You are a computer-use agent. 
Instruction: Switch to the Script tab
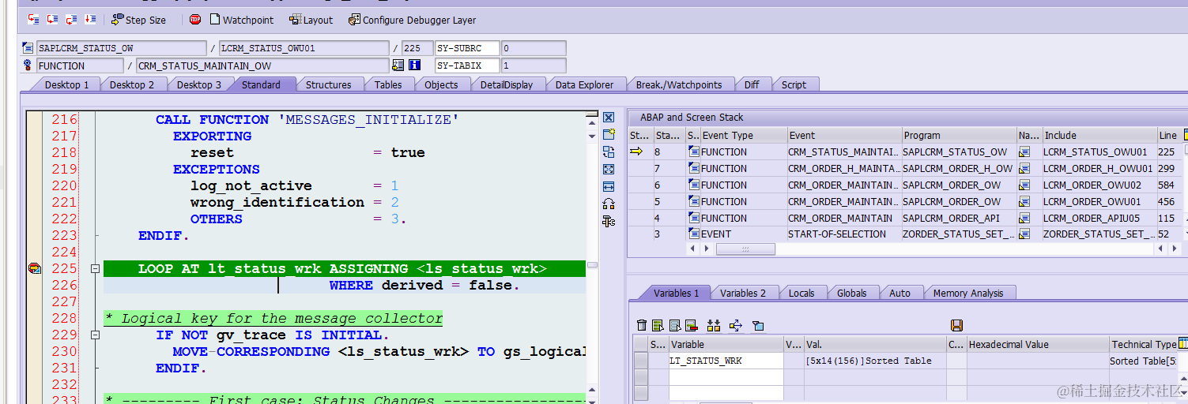click(794, 84)
